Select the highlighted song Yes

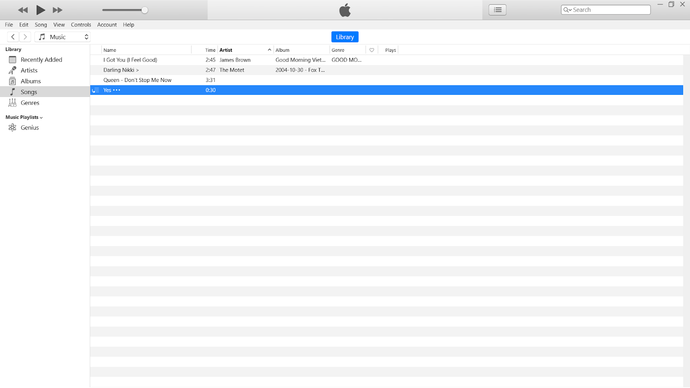[x=386, y=90]
